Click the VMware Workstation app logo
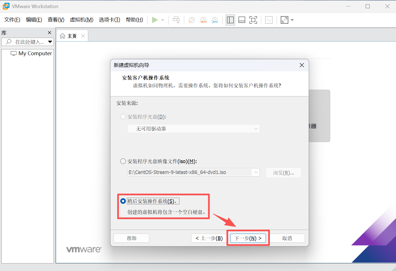 (6, 6)
